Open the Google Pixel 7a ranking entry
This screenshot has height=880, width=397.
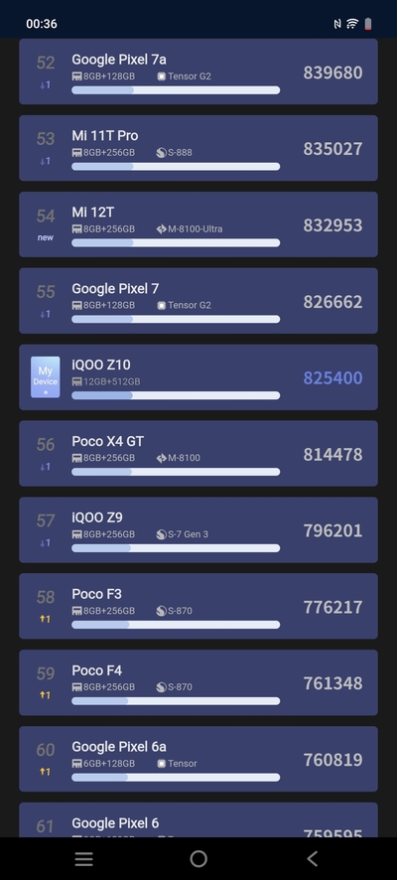[198, 72]
